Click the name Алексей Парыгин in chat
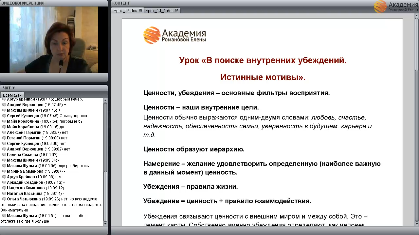Screen dimensions: 419x235 tap(24, 133)
